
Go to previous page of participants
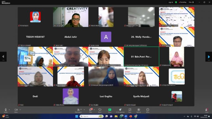pos(3,57)
